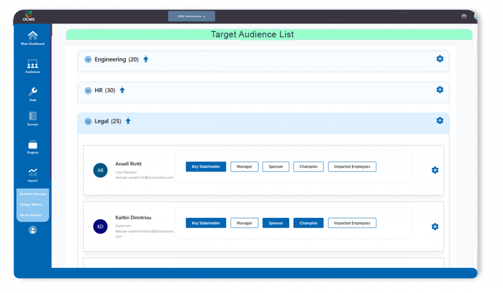Open the Tools wrench icon
Screen dimensions: 503x293
coord(33,92)
